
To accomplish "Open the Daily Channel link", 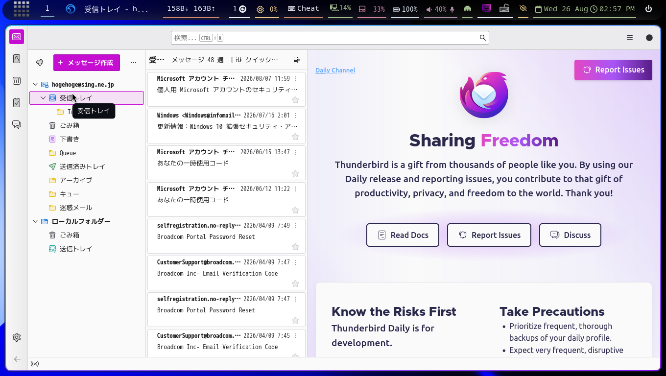I will [335, 70].
